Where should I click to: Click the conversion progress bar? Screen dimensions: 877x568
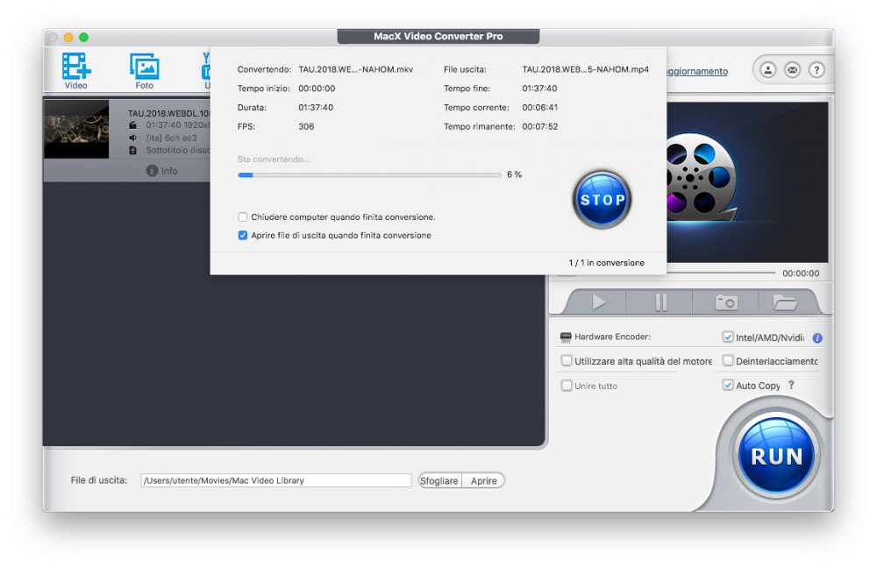pos(370,175)
